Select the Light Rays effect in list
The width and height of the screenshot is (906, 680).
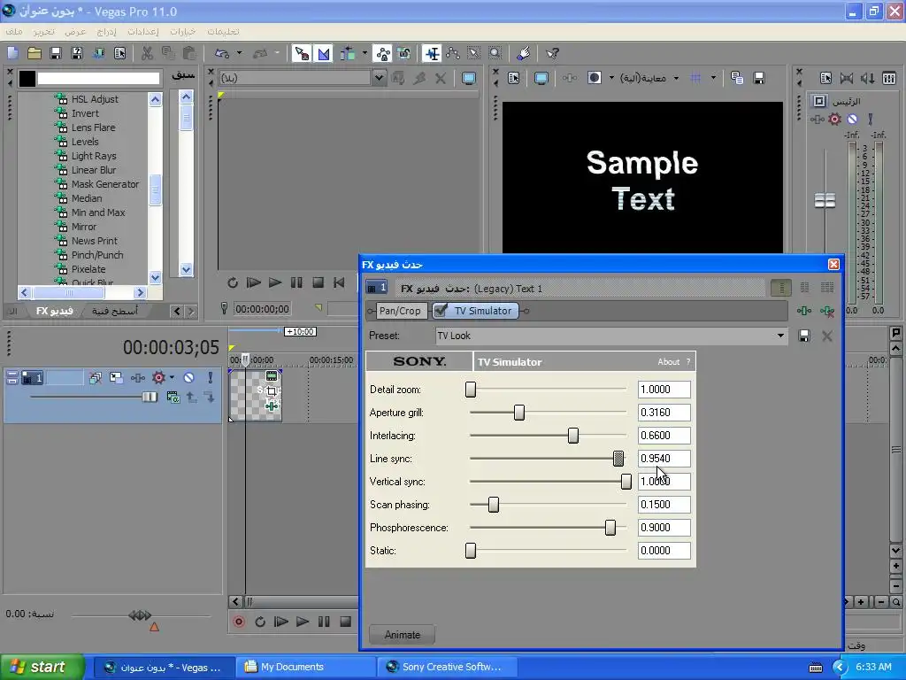(94, 156)
